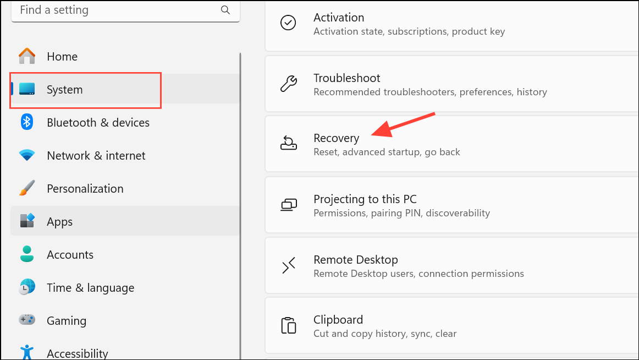Click the search magnifier icon
This screenshot has width=639, height=360.
225,10
